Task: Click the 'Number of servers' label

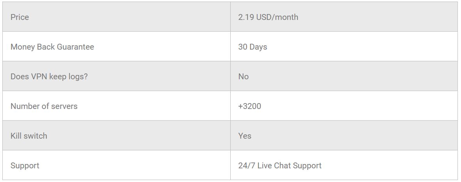Action: (x=44, y=106)
